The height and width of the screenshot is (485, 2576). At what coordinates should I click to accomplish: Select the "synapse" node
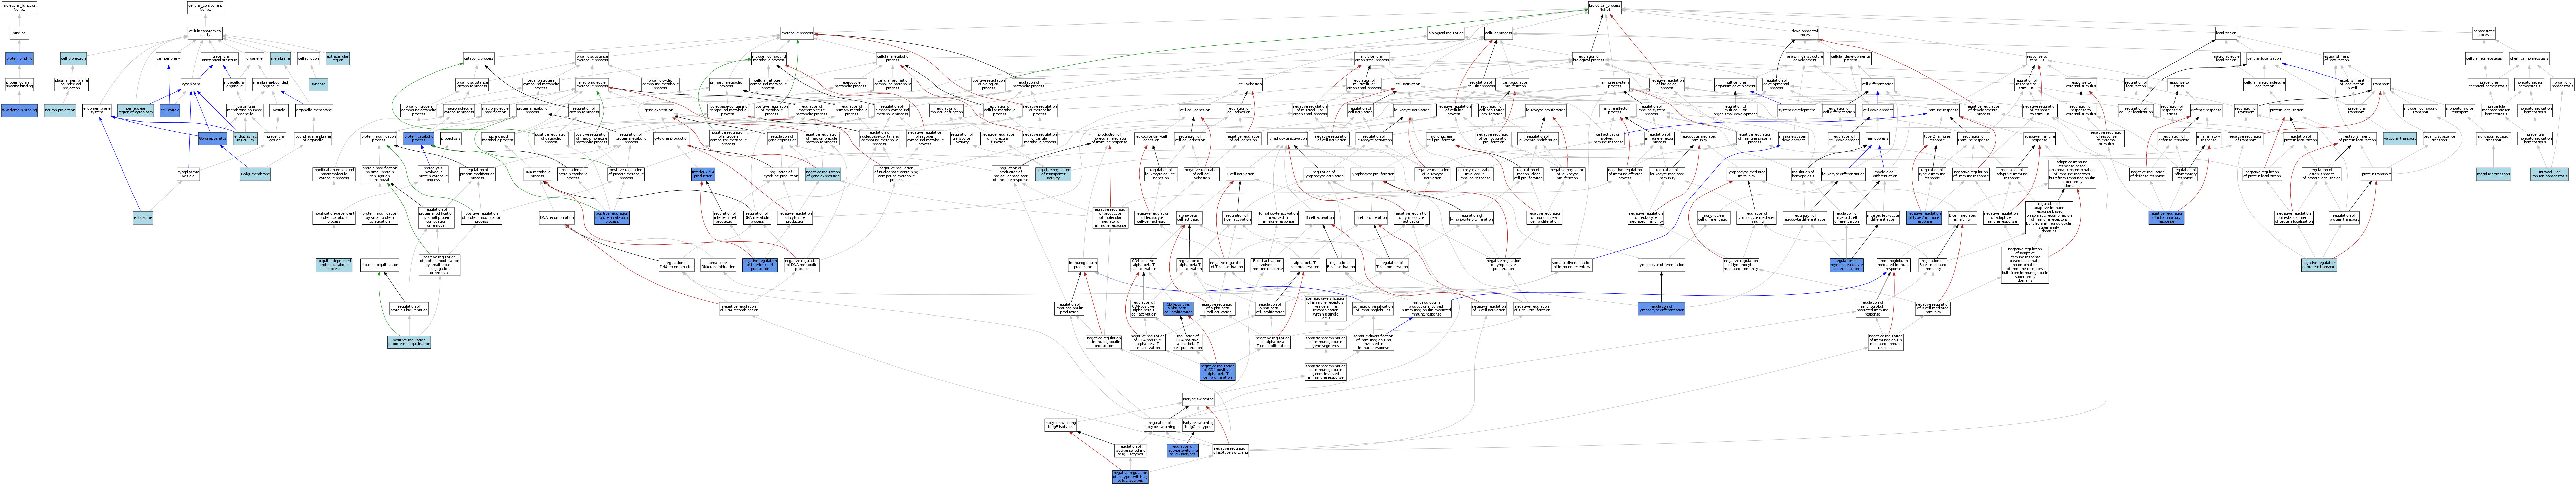point(318,84)
